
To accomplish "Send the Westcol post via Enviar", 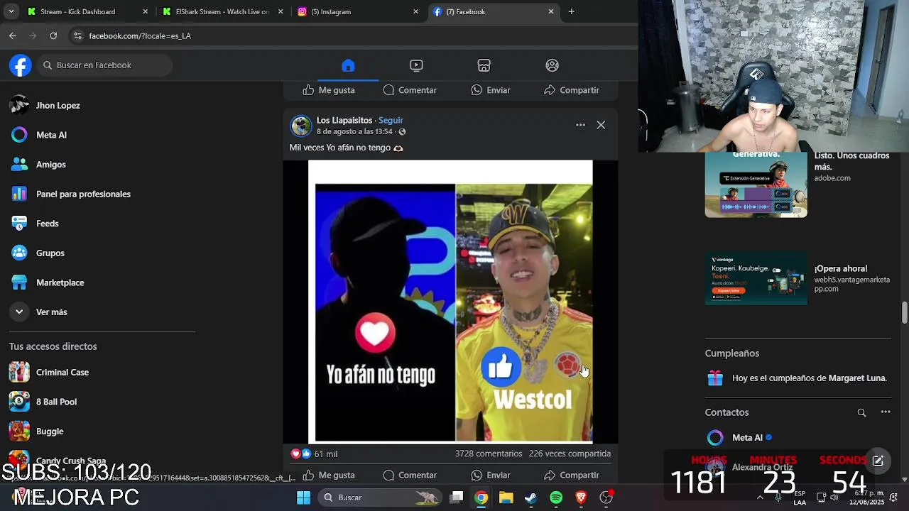I will 491,475.
